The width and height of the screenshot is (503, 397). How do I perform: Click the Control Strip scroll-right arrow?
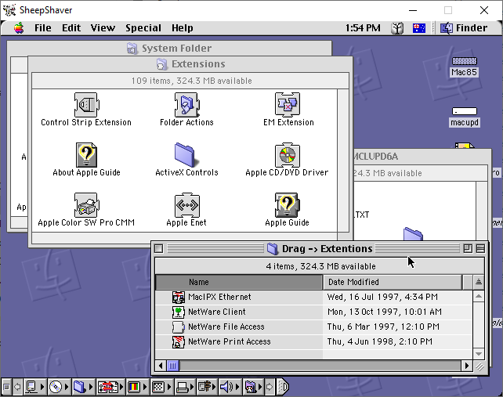(x=270, y=387)
